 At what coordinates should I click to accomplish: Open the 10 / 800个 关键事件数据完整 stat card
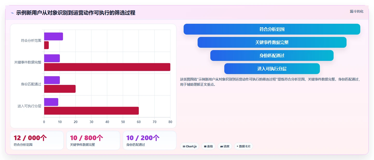pos(93,140)
